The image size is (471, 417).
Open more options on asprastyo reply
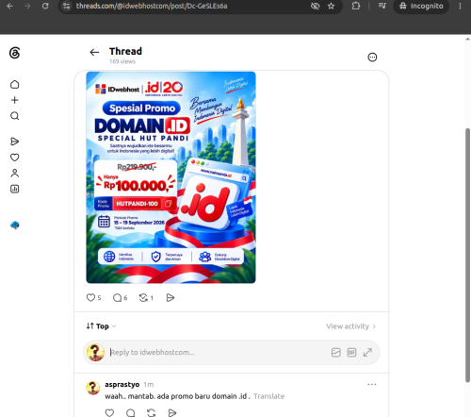click(372, 385)
